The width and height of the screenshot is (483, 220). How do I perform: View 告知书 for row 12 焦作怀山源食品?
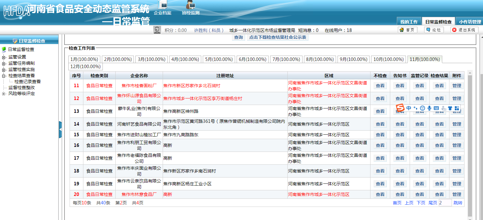pos(400,98)
